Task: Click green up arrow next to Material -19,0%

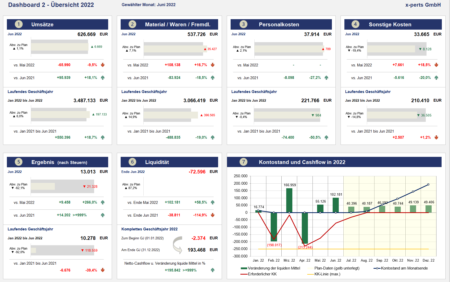Action: [213, 137]
